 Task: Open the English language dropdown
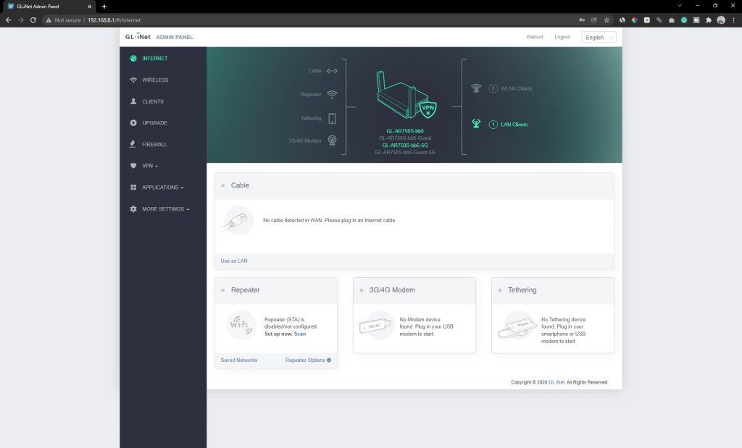click(x=599, y=38)
